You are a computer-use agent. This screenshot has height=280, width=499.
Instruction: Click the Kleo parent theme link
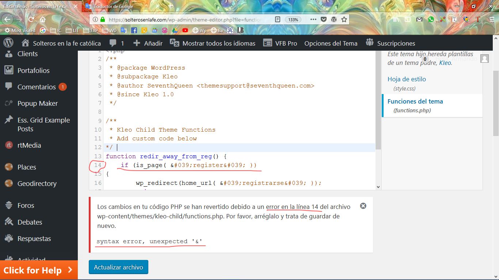(x=445, y=63)
